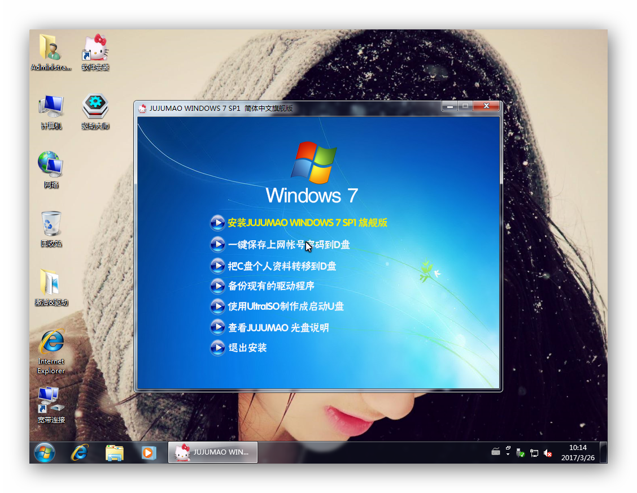Click the safely remove hardware tray icon

tap(520, 453)
